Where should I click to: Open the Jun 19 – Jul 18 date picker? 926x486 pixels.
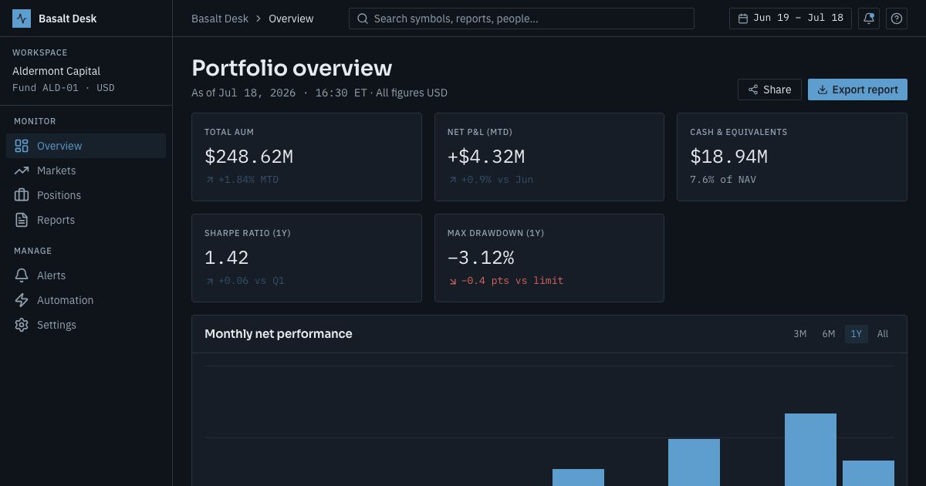tap(790, 19)
